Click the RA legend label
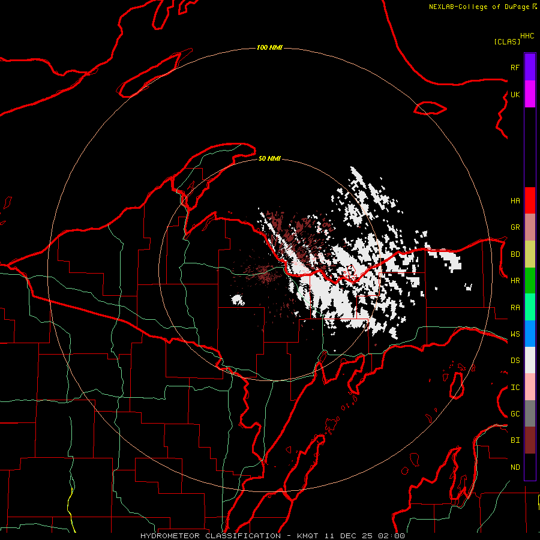540x540 pixels. [515, 308]
